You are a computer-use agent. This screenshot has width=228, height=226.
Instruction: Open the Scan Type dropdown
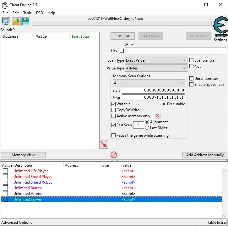tap(156, 60)
